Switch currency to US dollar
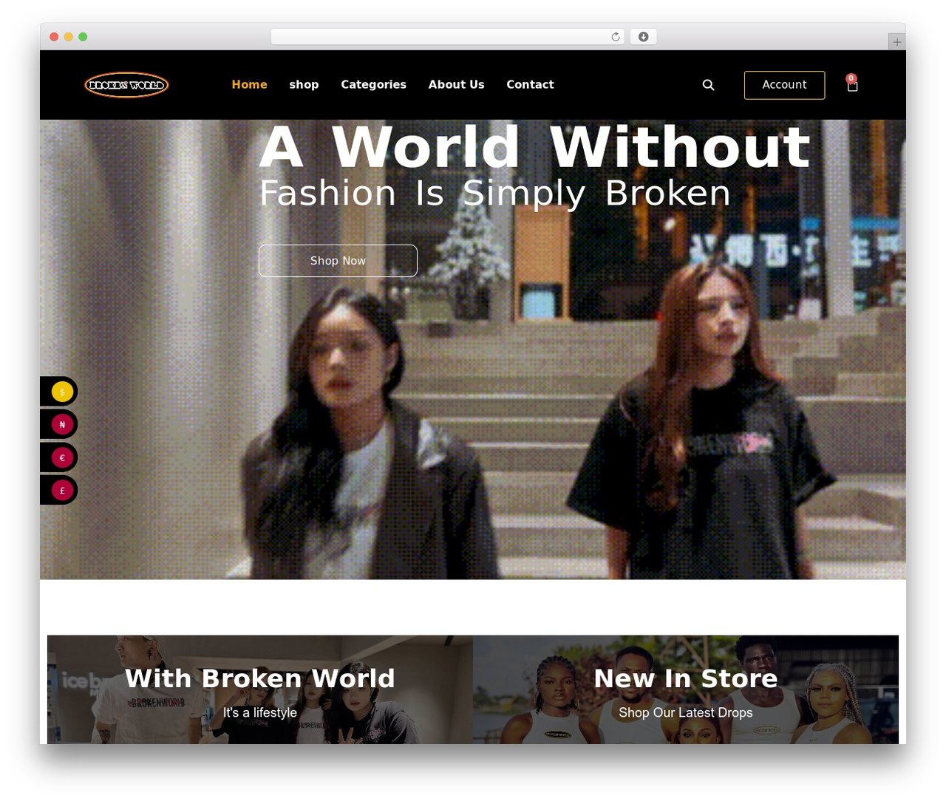The height and width of the screenshot is (801, 946). click(x=62, y=392)
